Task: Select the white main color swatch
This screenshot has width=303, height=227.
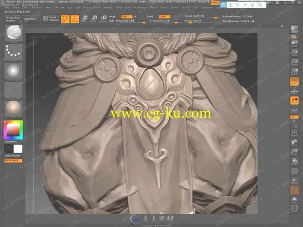Action: (x=18, y=149)
